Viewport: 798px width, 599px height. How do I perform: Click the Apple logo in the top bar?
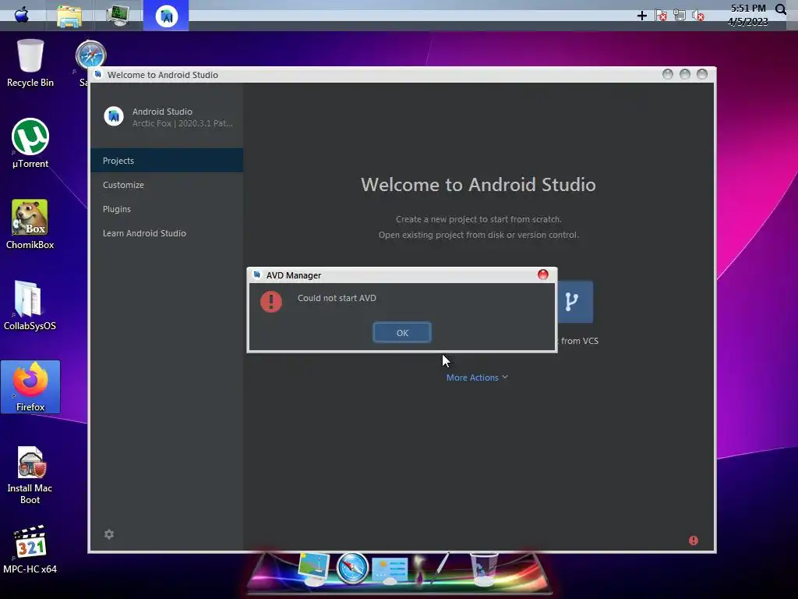(21, 15)
